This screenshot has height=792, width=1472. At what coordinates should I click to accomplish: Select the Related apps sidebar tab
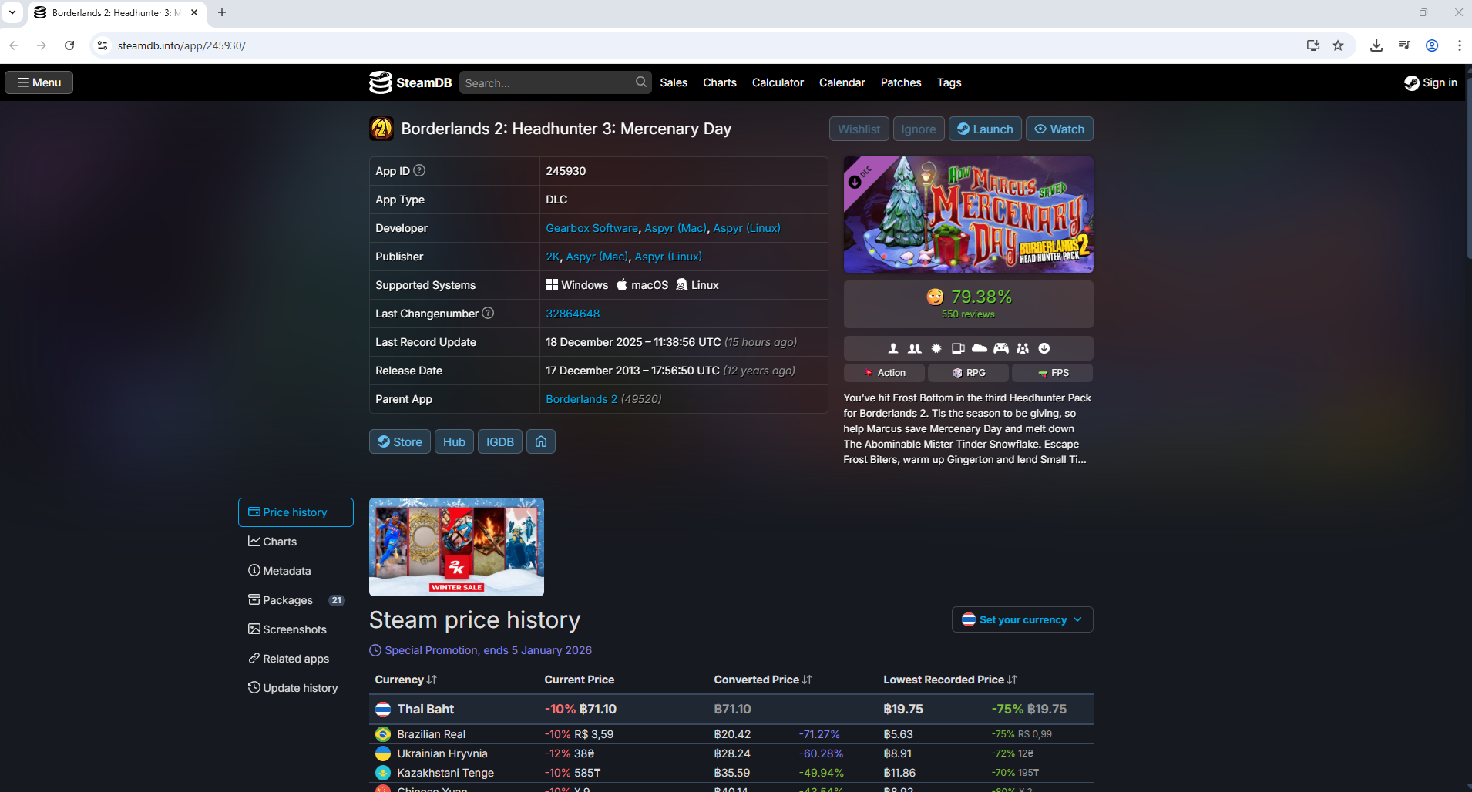(x=296, y=659)
